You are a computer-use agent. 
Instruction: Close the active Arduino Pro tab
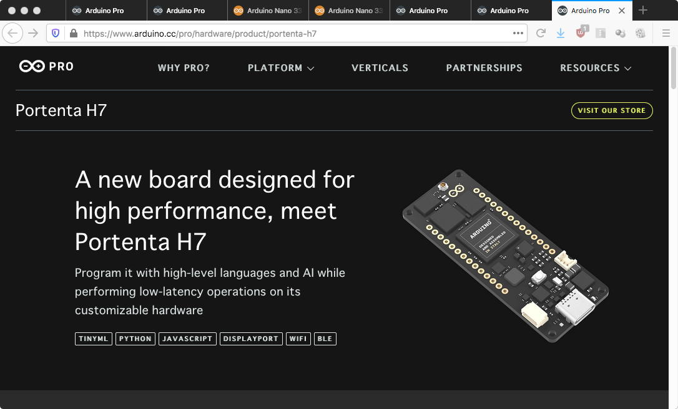[622, 11]
